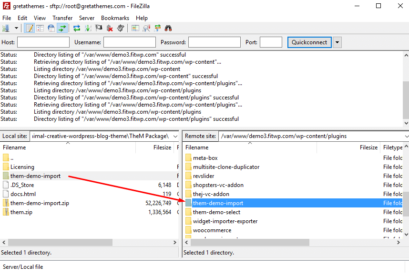
Task: Select remote shopsters-vc-addon folder
Action: [x=293, y=185]
